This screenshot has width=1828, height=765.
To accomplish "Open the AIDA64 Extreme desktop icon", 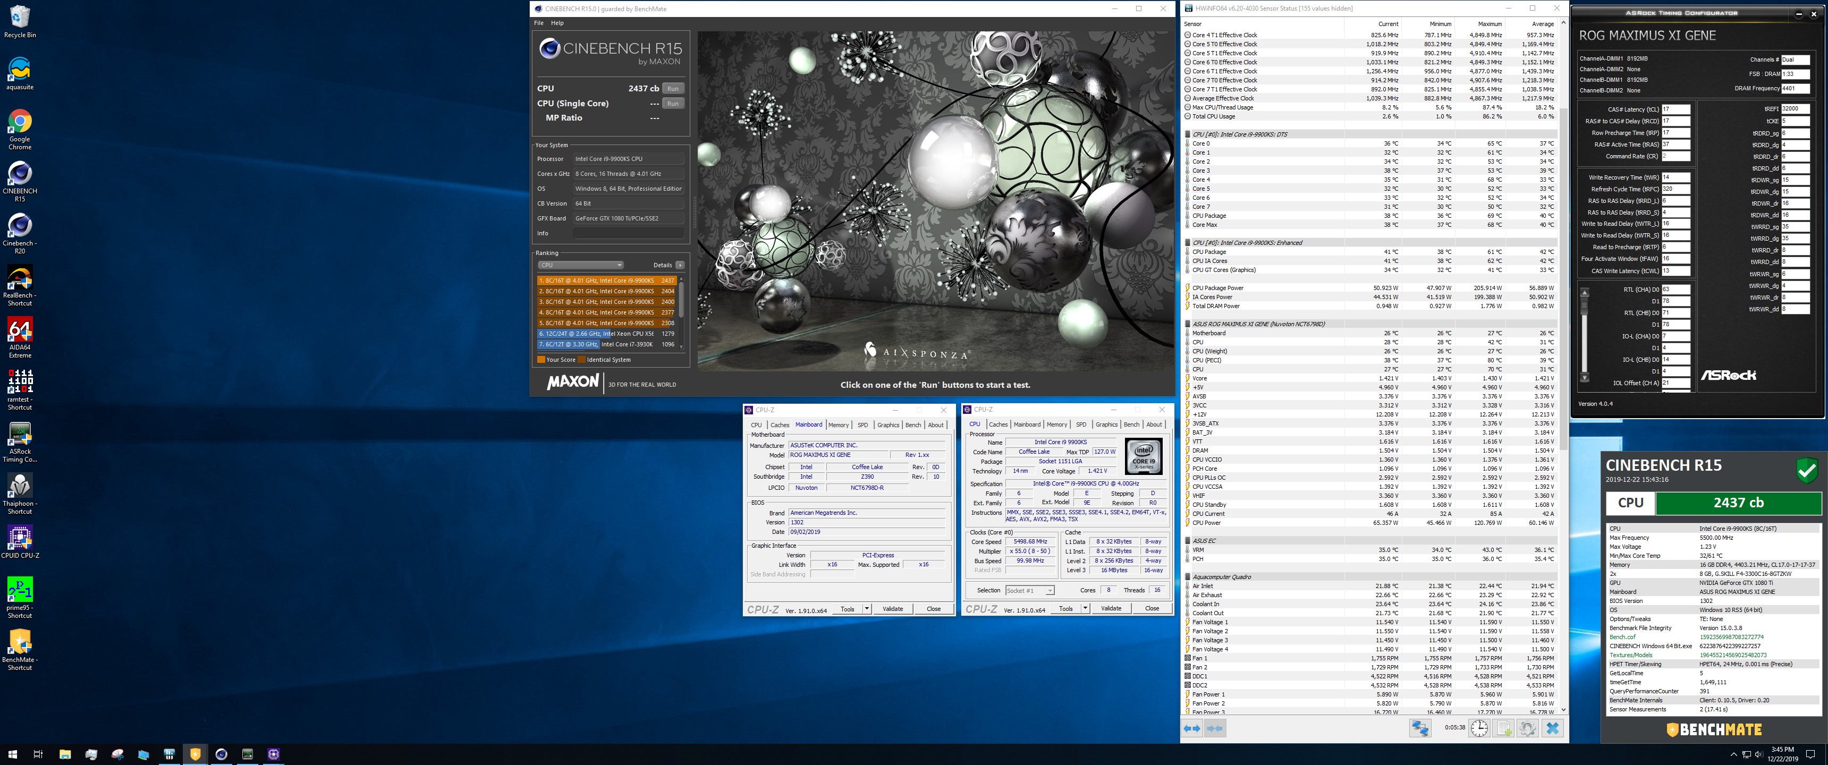I will point(20,338).
